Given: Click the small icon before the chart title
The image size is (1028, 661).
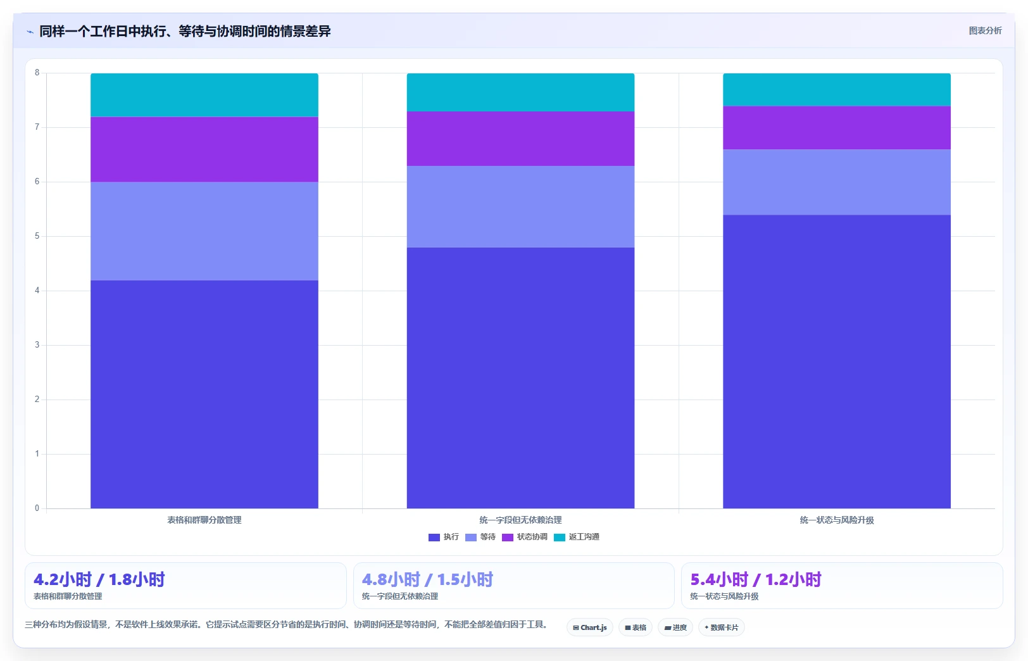Looking at the screenshot, I should (x=30, y=32).
